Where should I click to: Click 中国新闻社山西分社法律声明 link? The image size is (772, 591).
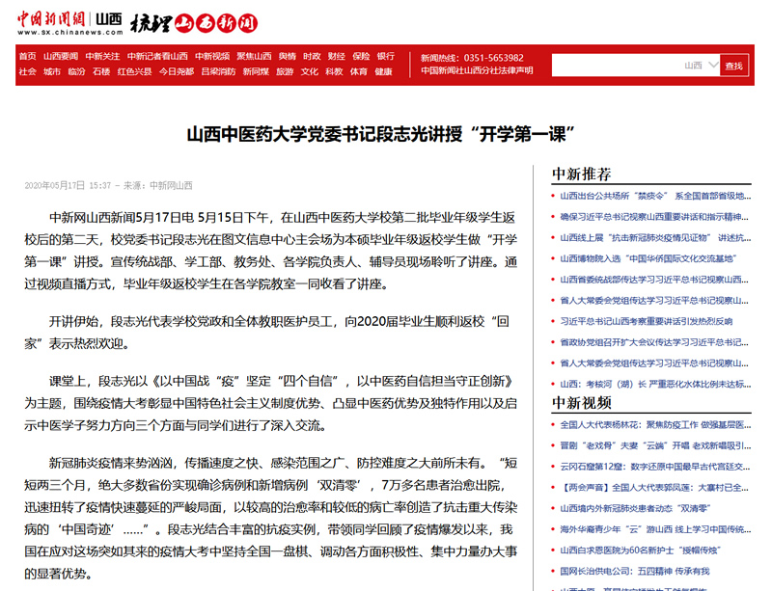click(477, 71)
